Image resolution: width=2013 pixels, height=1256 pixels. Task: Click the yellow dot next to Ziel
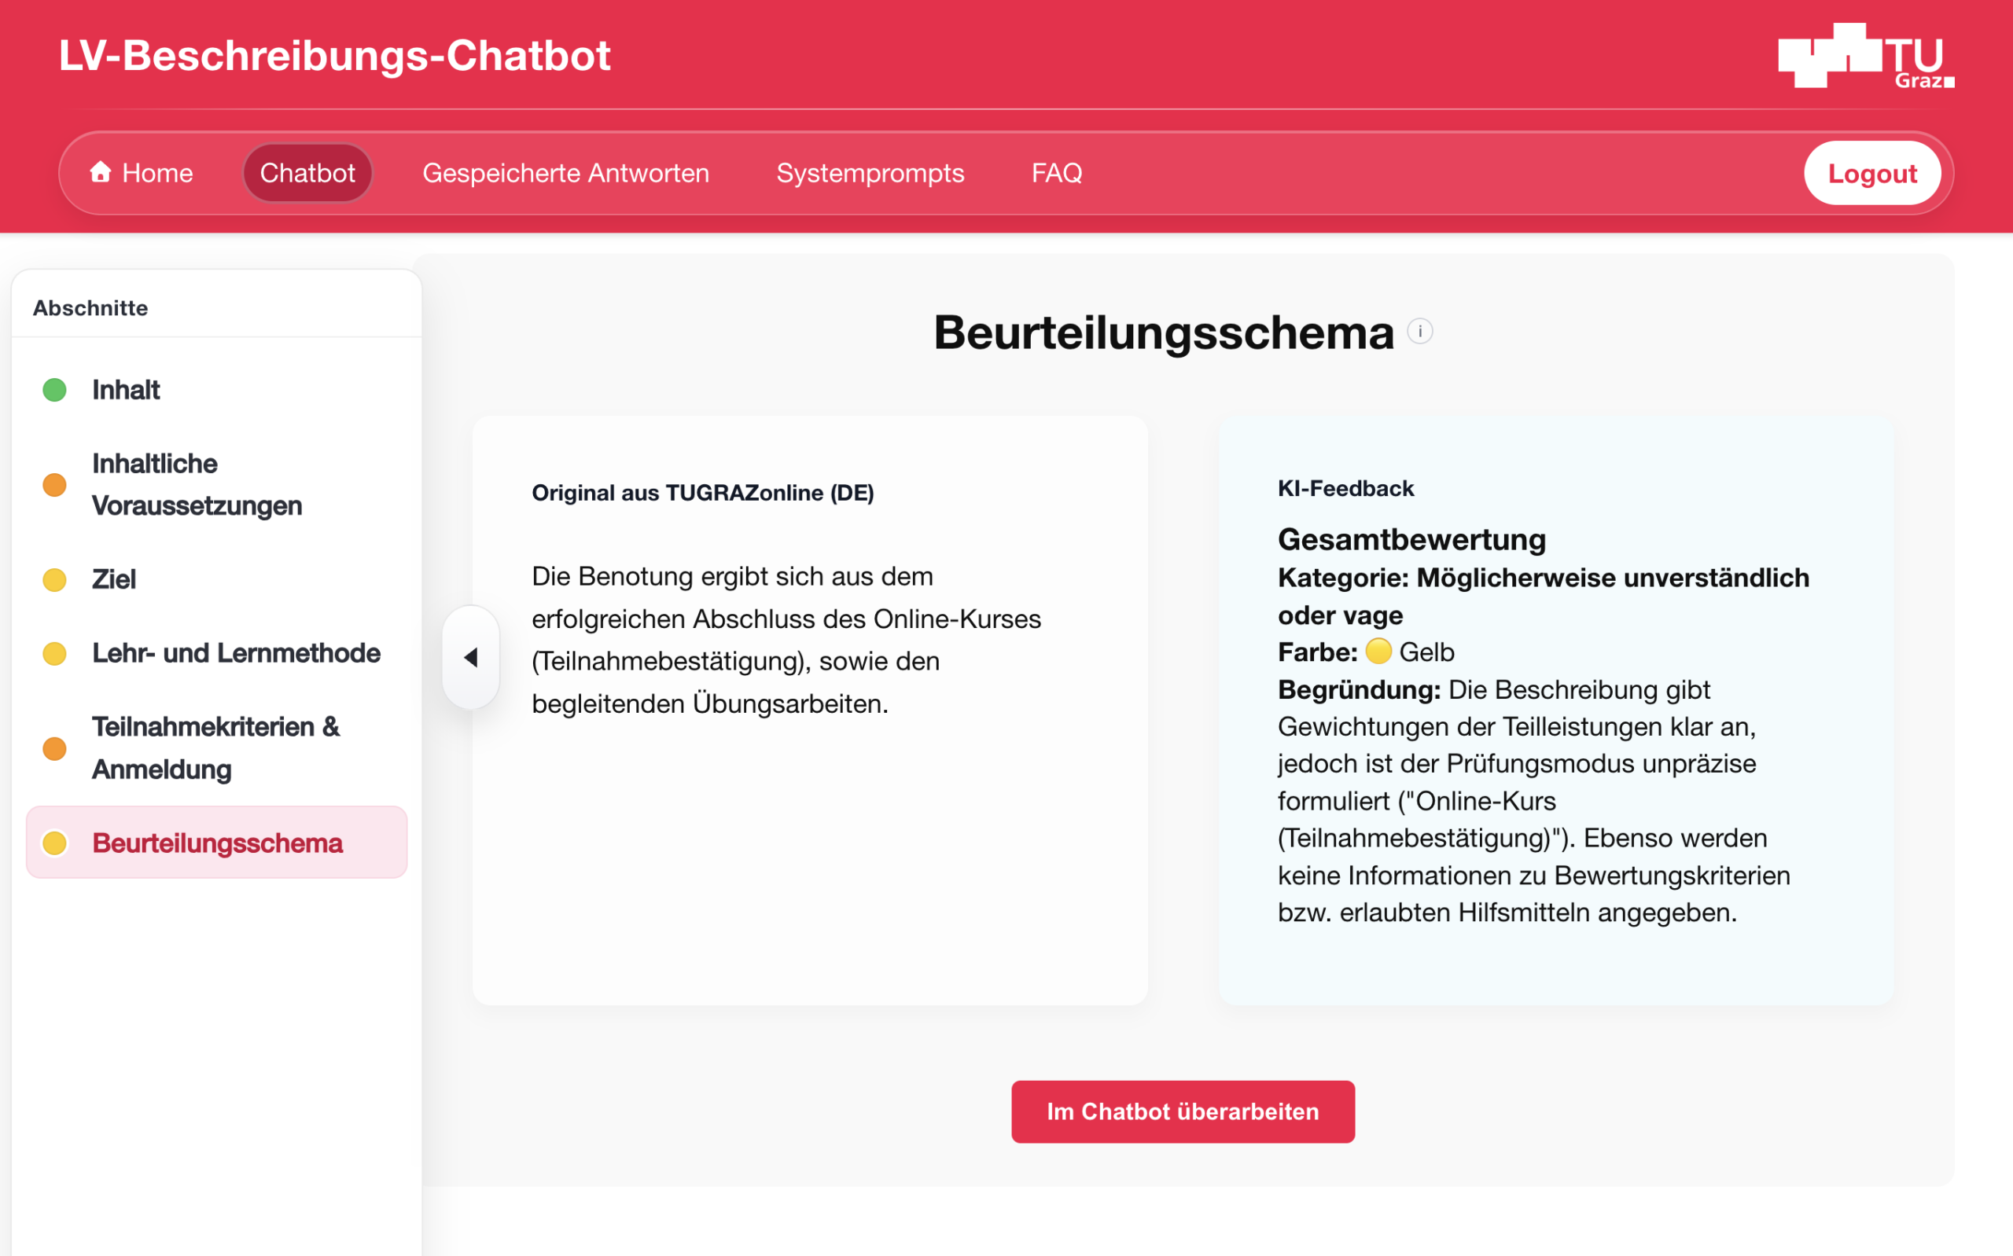tap(55, 579)
